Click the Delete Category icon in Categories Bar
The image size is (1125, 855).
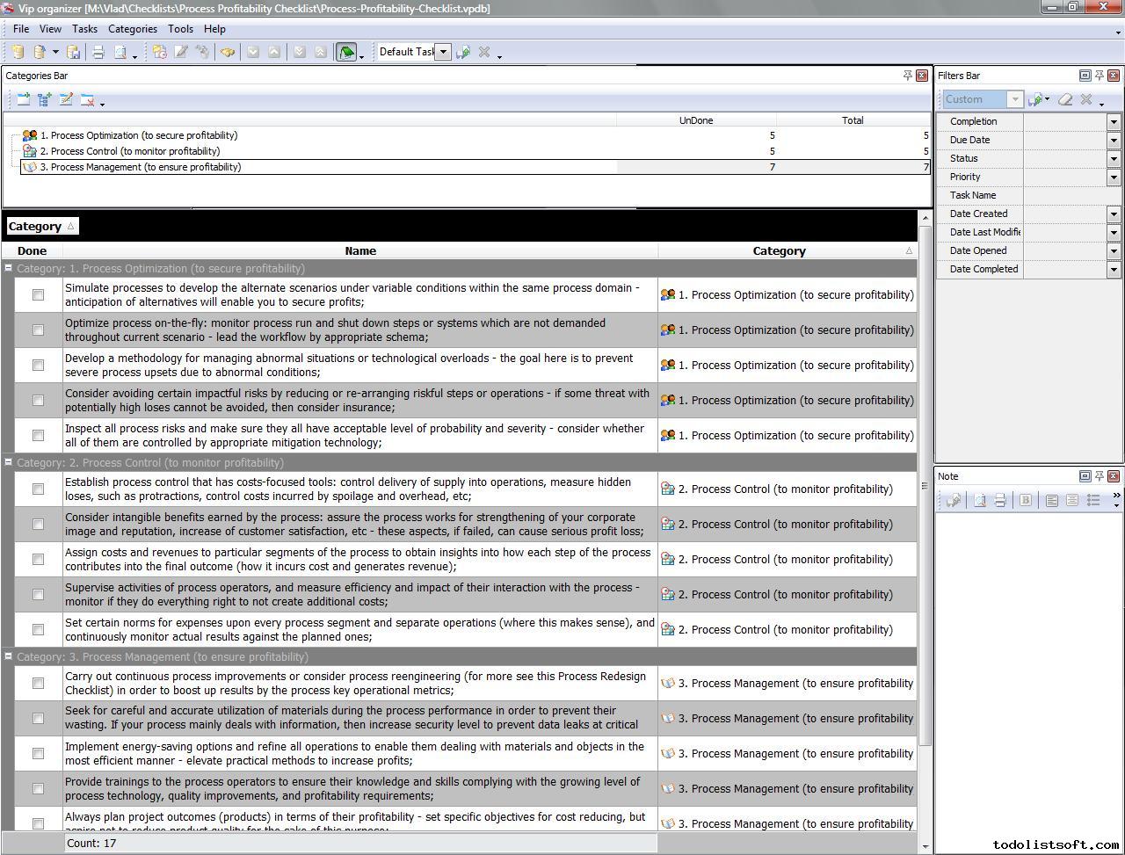(87, 100)
